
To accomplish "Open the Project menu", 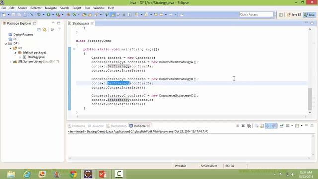I will 77,8.
